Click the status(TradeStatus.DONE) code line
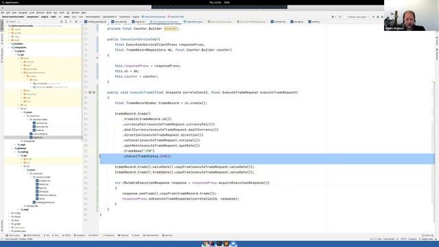The width and height of the screenshot is (439, 247). click(147, 156)
